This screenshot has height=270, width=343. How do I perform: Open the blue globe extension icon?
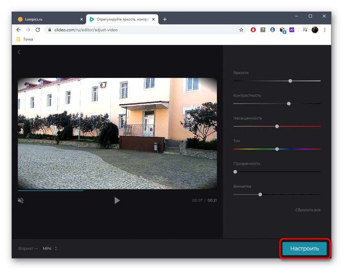point(272,30)
